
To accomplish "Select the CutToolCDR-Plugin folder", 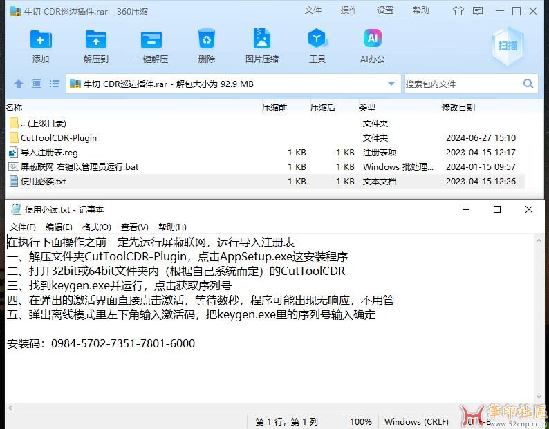I will 58,137.
